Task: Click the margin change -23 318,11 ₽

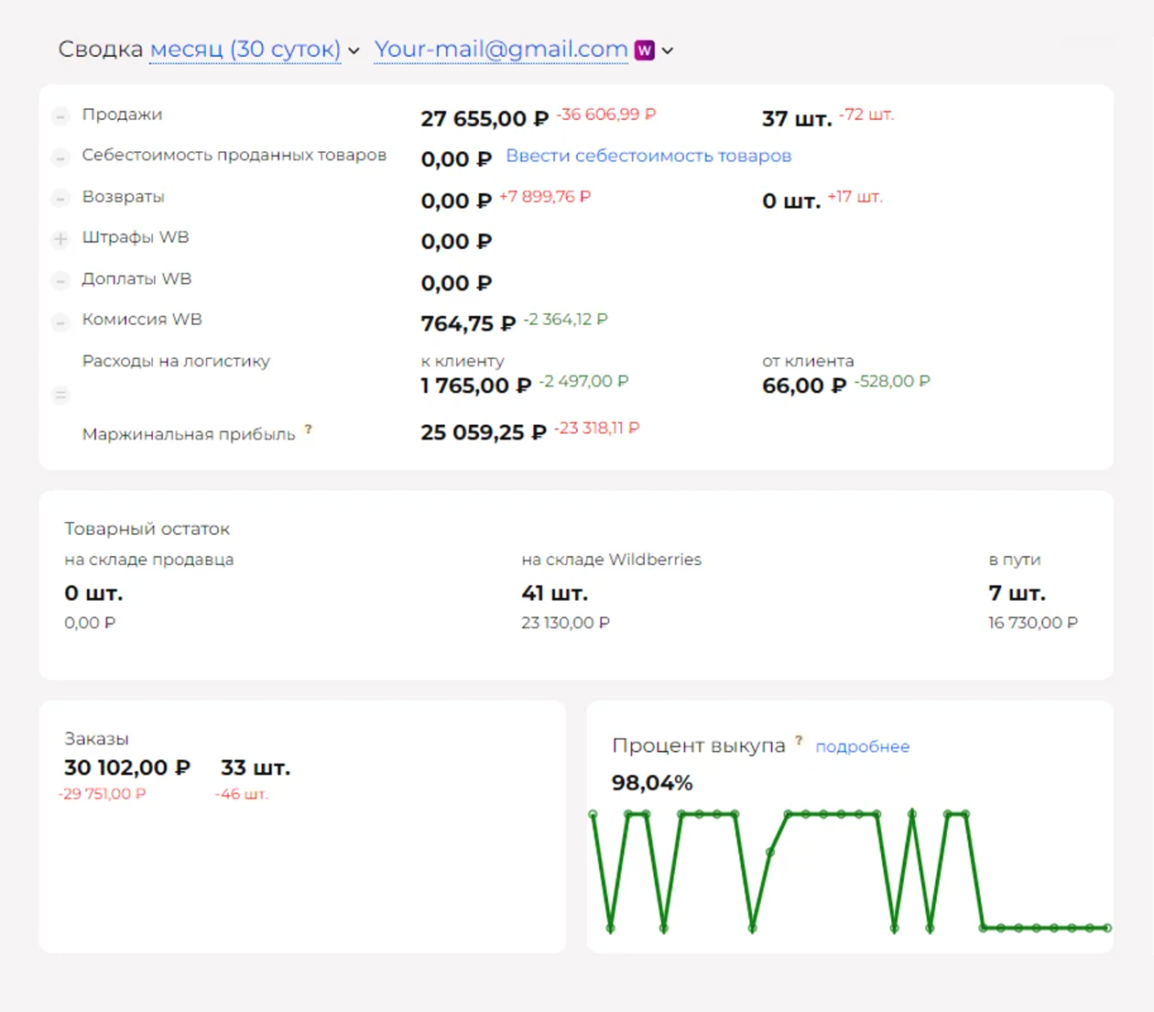Action: tap(597, 428)
